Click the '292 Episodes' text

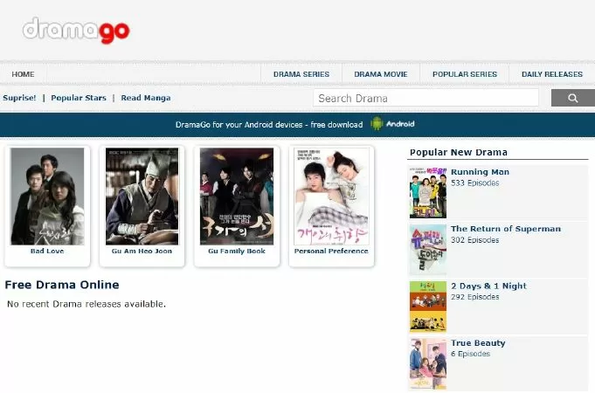[x=475, y=297]
